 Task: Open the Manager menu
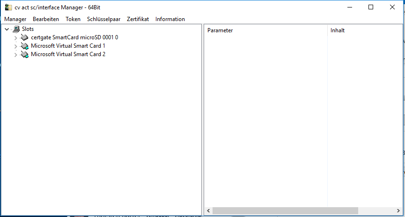point(15,19)
